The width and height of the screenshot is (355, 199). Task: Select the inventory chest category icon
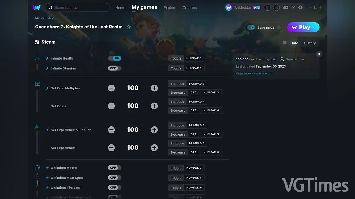coord(37,84)
